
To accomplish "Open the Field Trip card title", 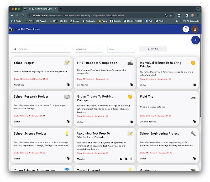I will 146,97.
